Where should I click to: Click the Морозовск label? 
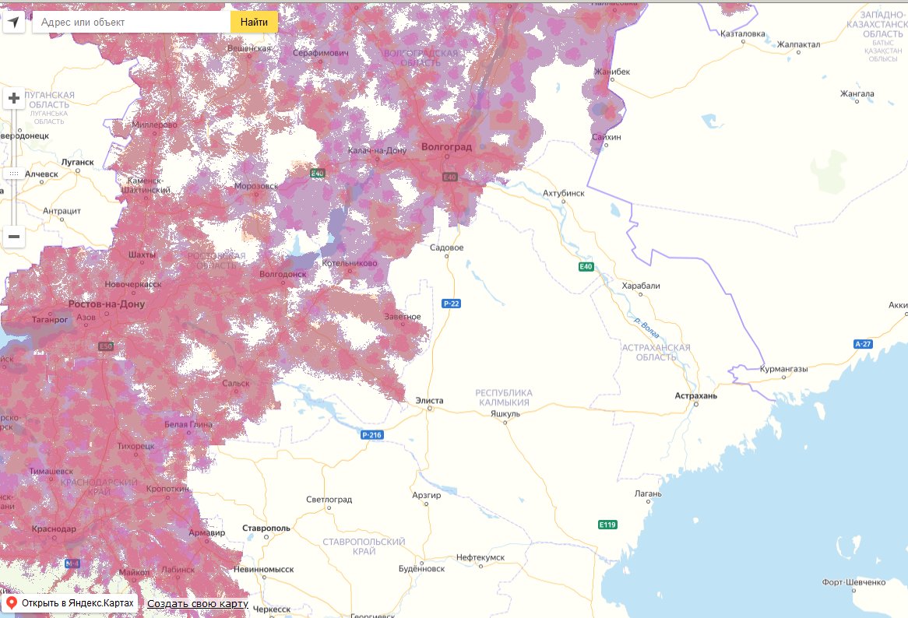click(x=256, y=186)
